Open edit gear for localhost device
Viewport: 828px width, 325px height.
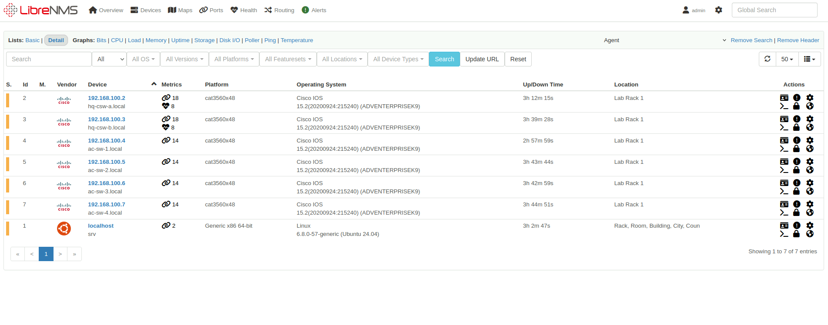pos(810,226)
